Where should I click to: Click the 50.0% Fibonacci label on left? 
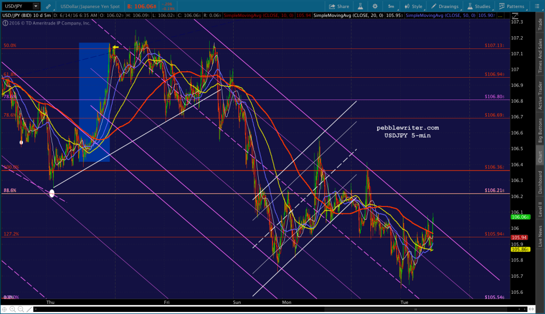(10, 46)
